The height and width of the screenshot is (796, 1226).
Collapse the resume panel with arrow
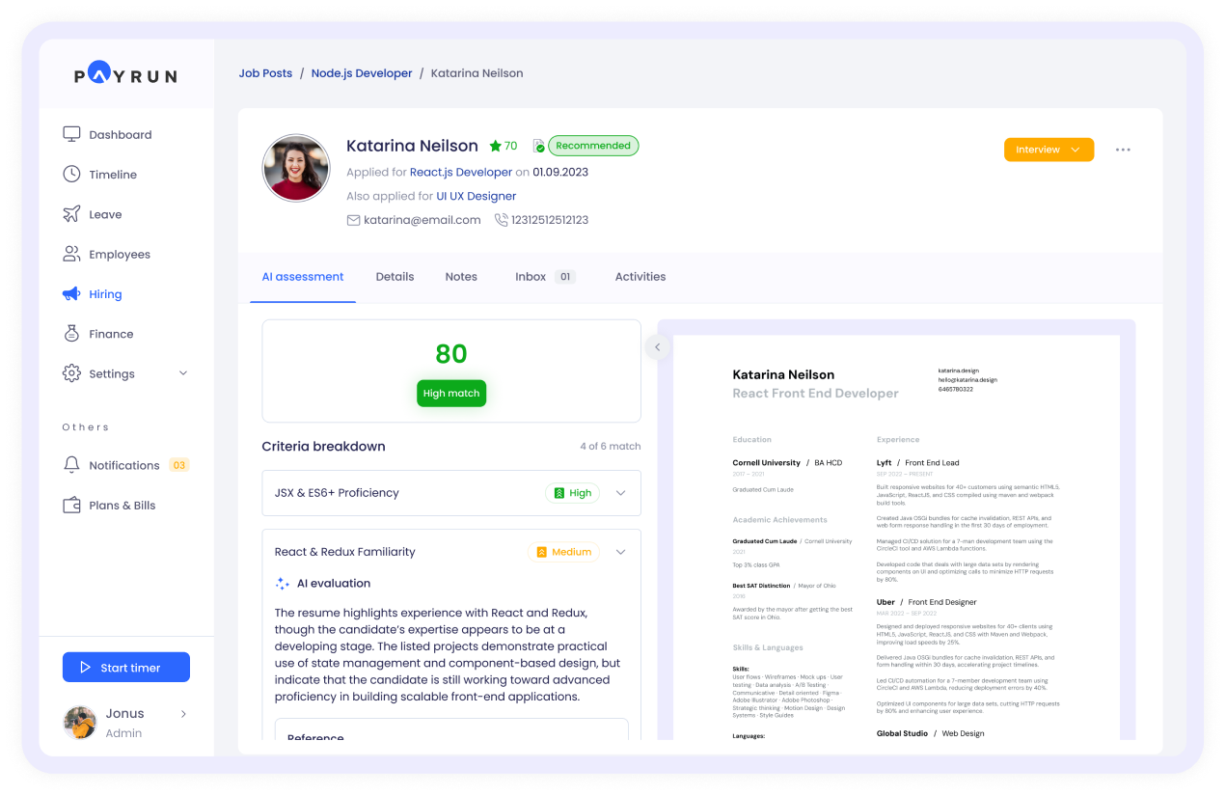click(x=658, y=347)
